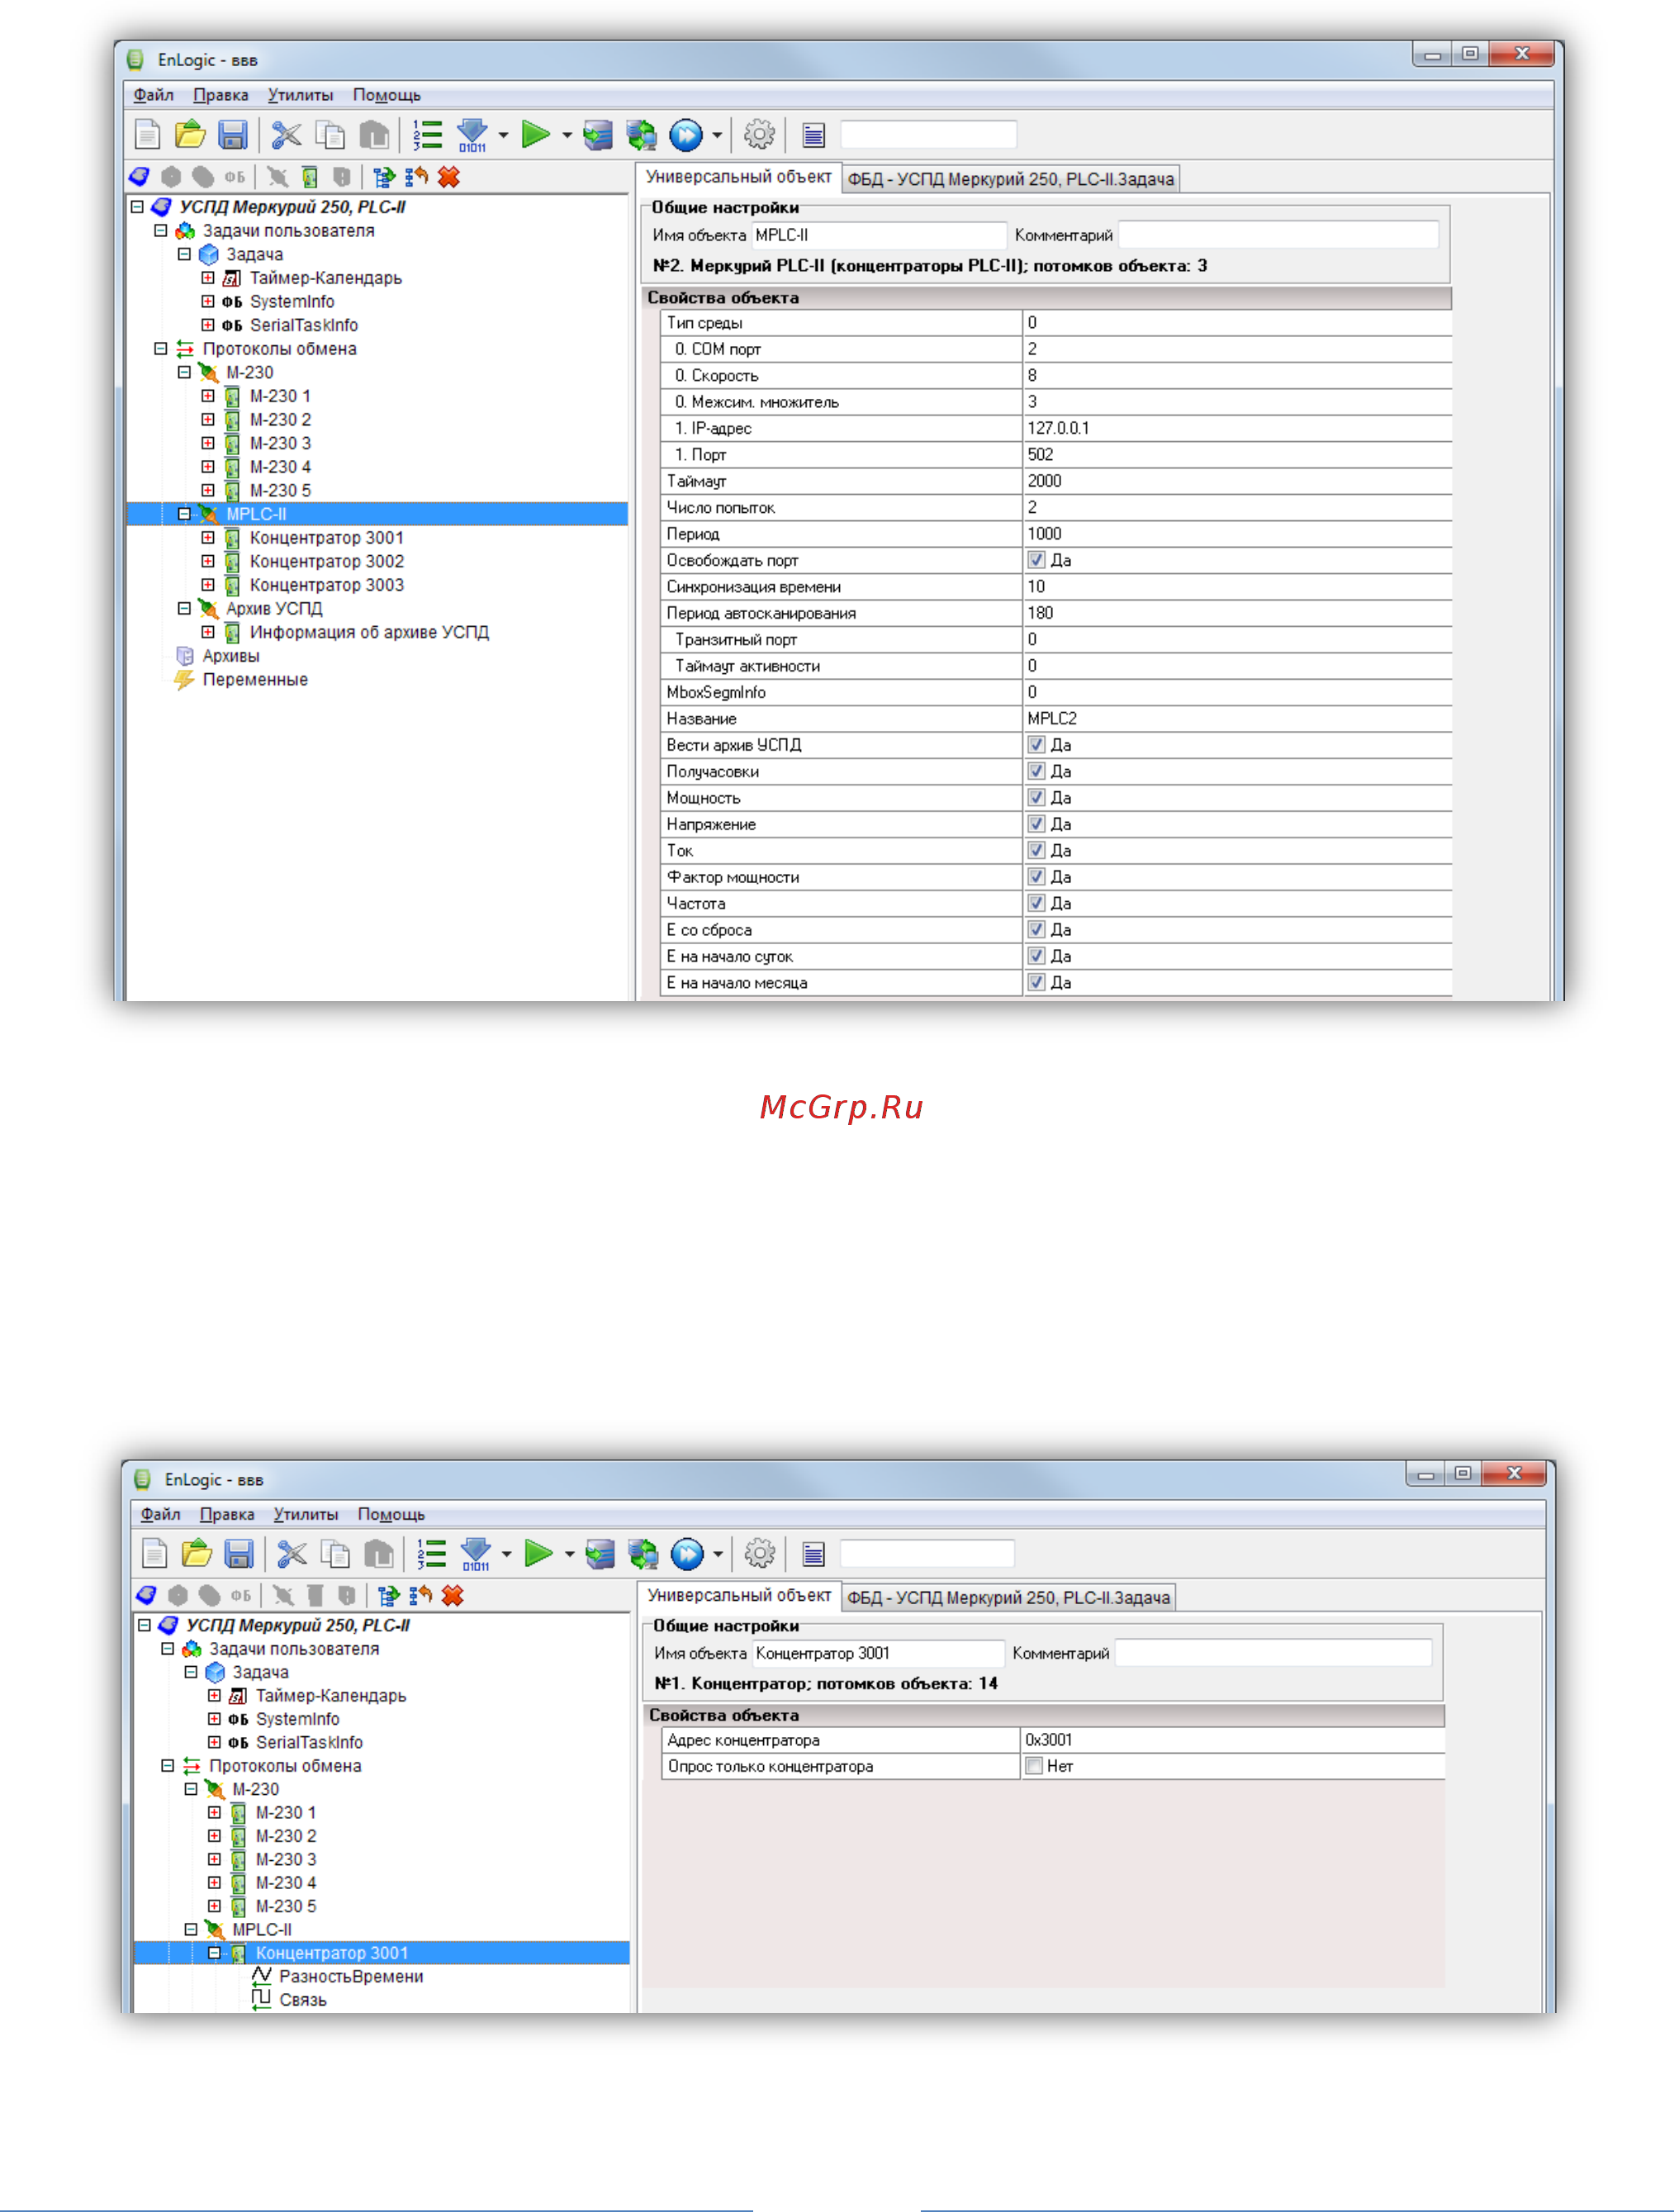
Task: Select Информация об архиве УСПД tree item
Action: pos(369,632)
